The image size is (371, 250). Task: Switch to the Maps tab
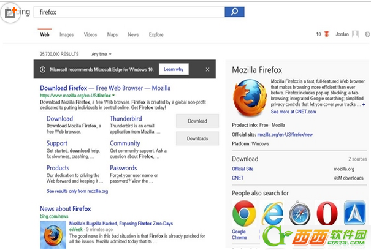tap(112, 34)
